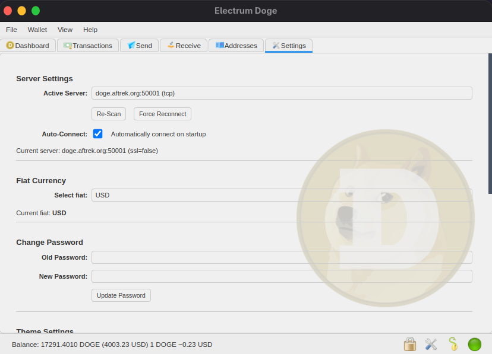Click the seed sprout icon in status bar
Image resolution: width=492 pixels, height=354 pixels.
[452, 344]
